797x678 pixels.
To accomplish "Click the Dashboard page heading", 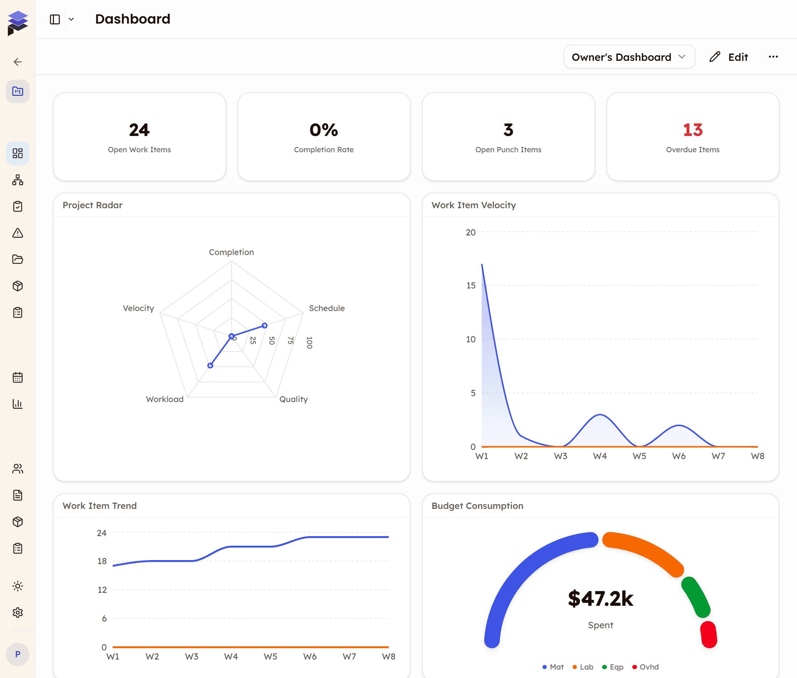I will [x=133, y=19].
